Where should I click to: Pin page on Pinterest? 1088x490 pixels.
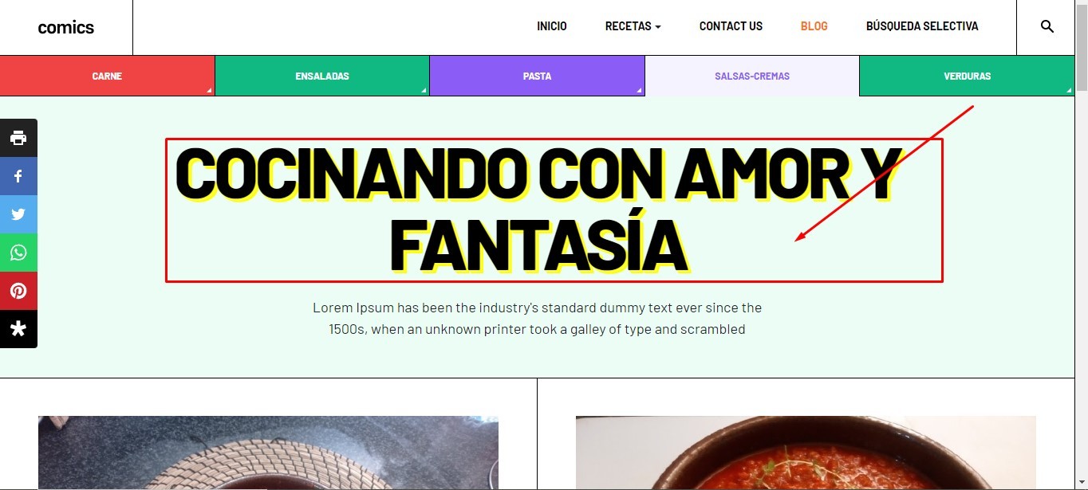coord(18,291)
